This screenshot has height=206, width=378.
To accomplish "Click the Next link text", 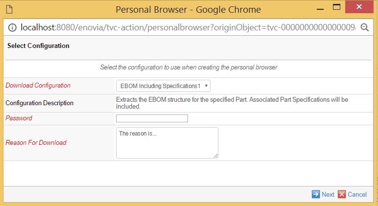I will (x=328, y=194).
